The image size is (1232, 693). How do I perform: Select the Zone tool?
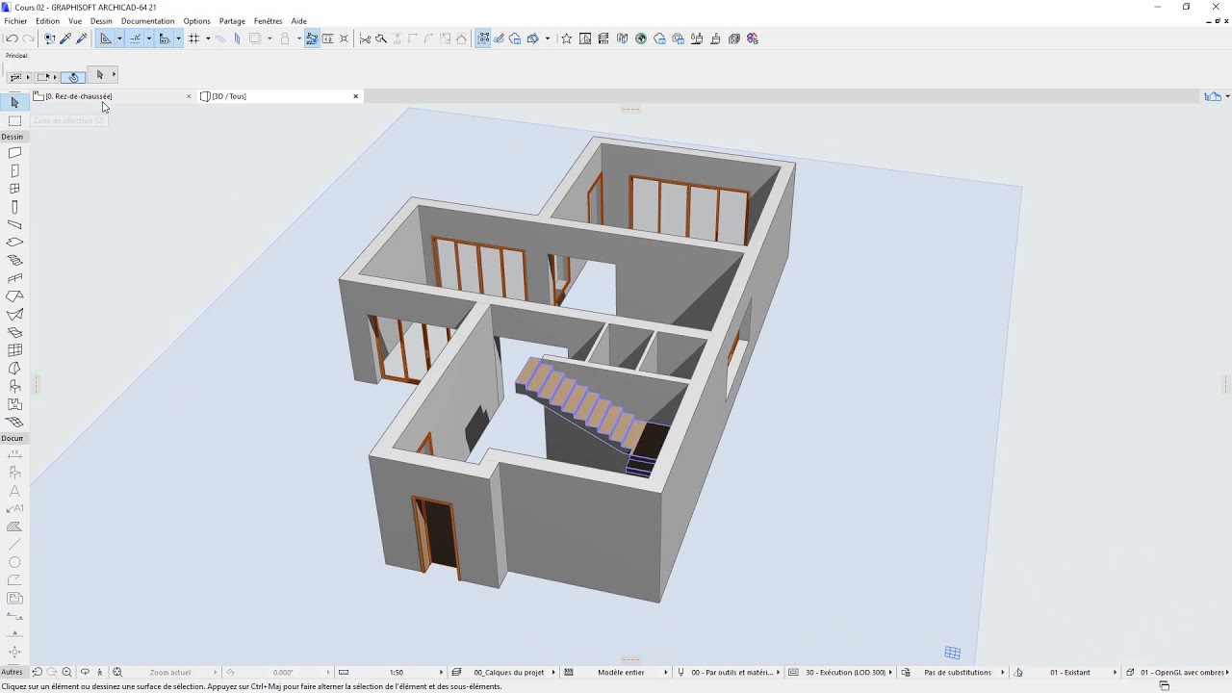14,404
